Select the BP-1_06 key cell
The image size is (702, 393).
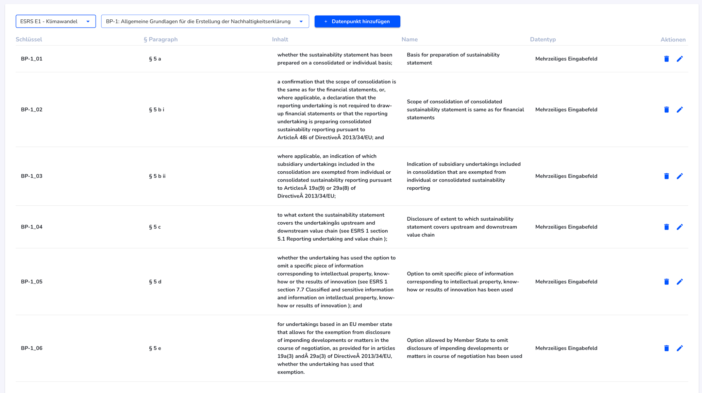tap(32, 348)
